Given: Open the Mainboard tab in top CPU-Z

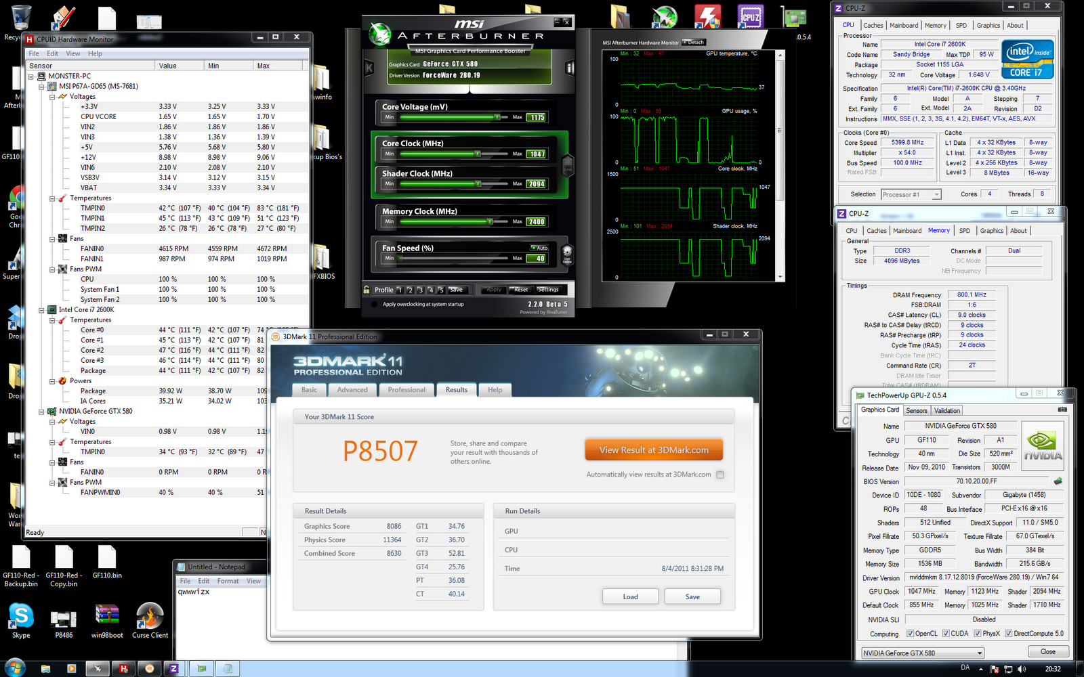Looking at the screenshot, I should pyautogui.click(x=904, y=25).
